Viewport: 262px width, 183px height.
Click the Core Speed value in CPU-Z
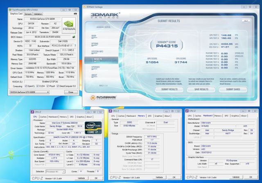click(54, 155)
